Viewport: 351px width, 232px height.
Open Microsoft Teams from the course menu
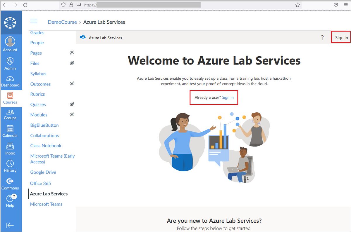[46, 204]
